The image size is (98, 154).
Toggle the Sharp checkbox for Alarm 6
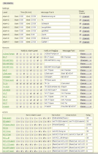[80, 38]
